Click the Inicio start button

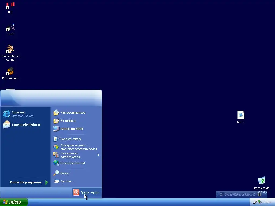(14, 202)
